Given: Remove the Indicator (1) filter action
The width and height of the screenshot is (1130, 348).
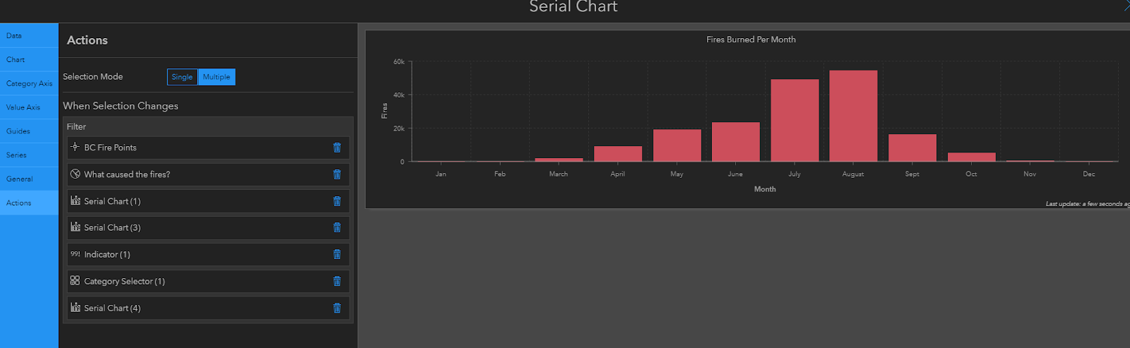Looking at the screenshot, I should (x=337, y=254).
